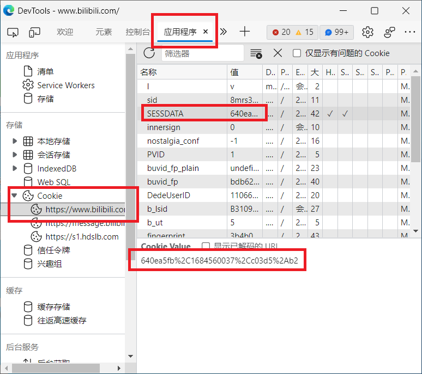Click the sidebar vertical scrollbar thumb

(x=130, y=157)
